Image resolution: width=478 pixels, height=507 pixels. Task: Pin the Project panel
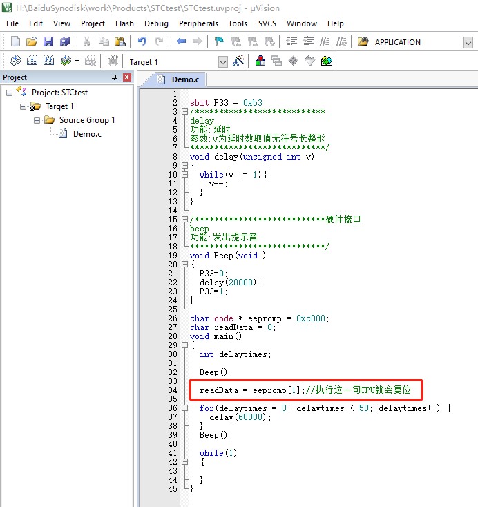point(114,77)
